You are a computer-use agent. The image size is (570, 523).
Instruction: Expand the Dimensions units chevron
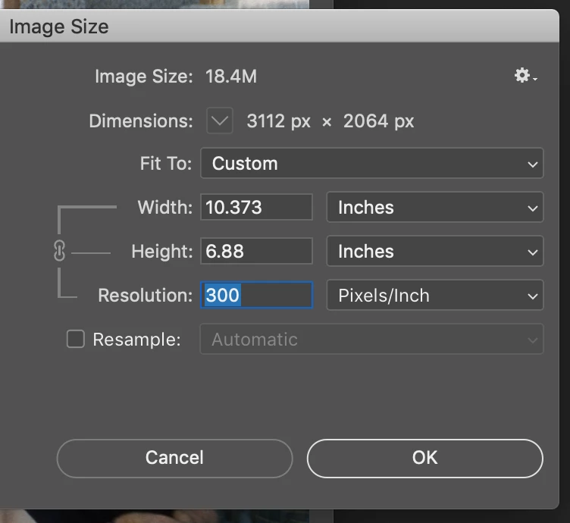(x=220, y=121)
